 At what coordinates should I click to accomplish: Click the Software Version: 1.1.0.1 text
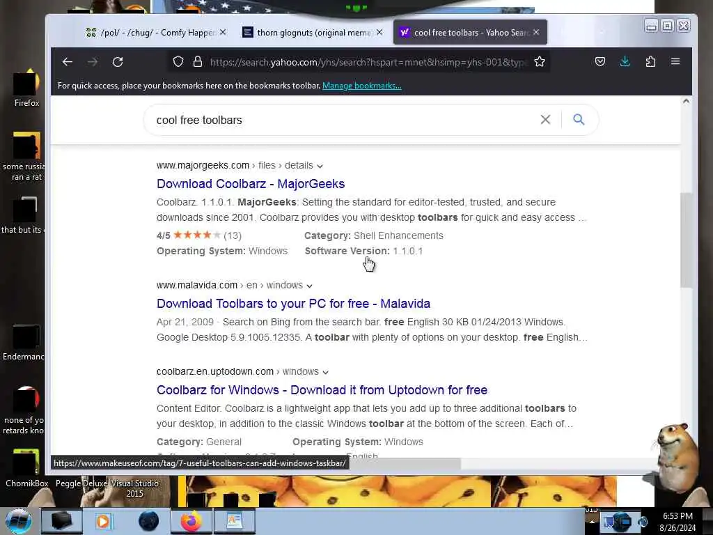click(x=363, y=251)
